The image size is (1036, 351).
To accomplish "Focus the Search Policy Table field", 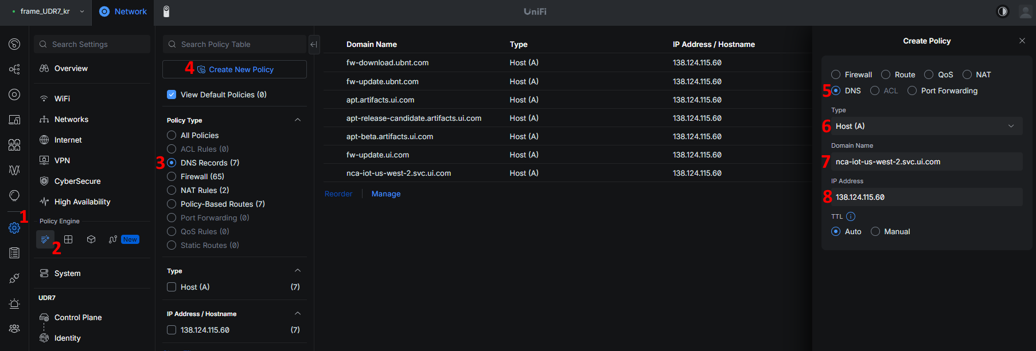I will pos(235,44).
